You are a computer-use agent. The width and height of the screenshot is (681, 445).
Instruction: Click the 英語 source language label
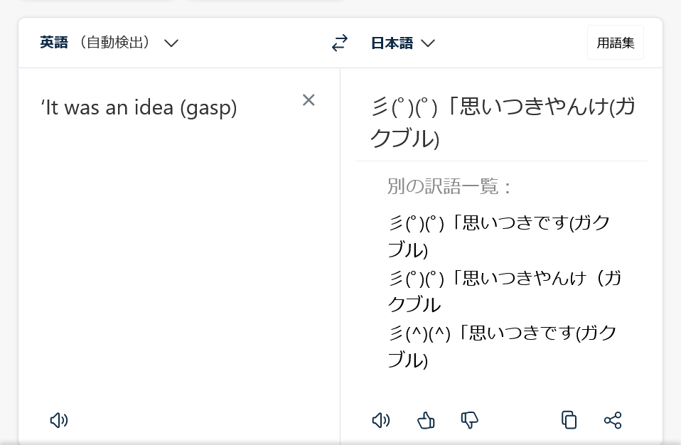54,43
